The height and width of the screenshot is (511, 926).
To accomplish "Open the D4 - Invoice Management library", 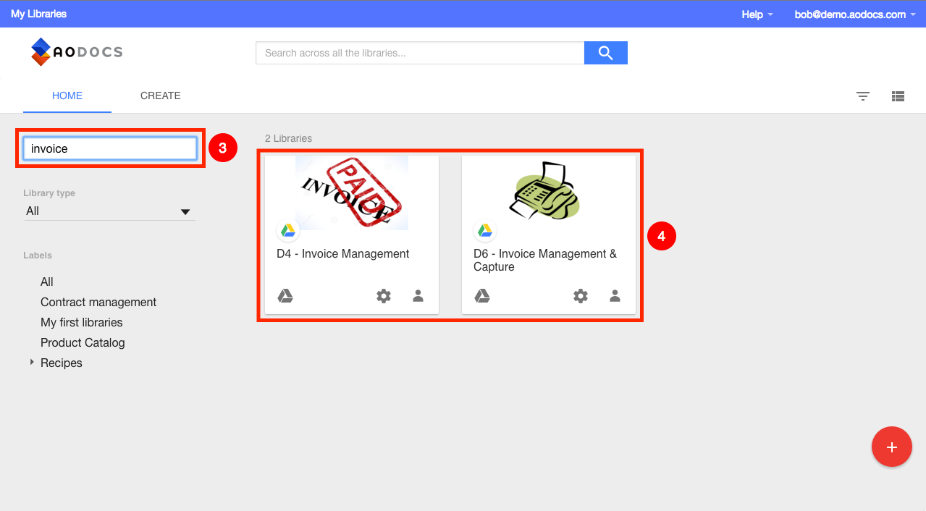I will (343, 254).
